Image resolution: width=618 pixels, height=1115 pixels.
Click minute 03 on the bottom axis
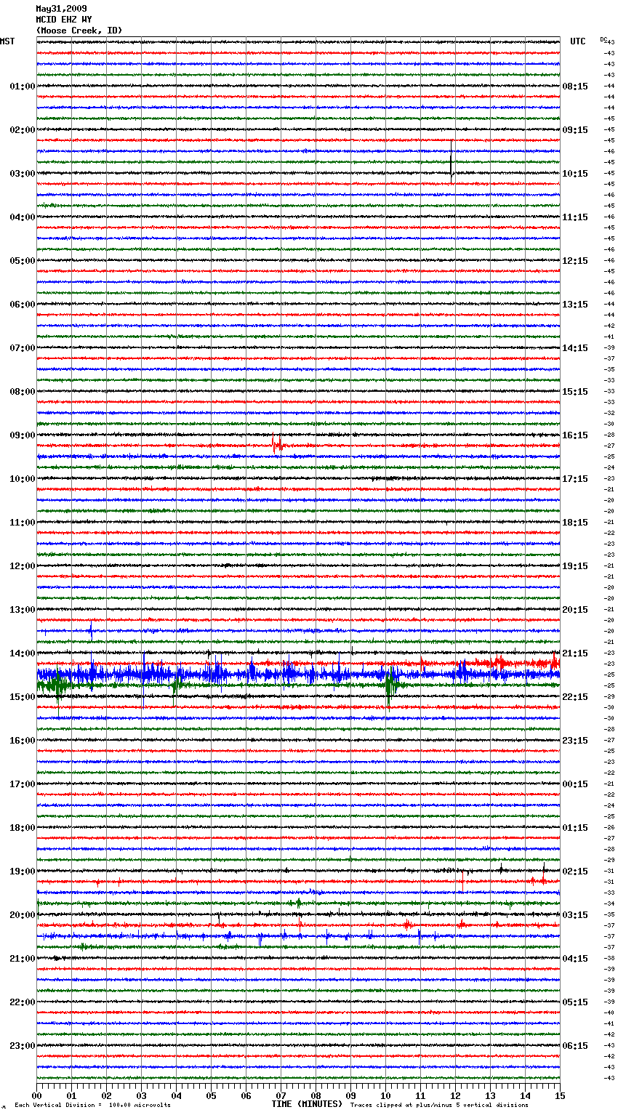tap(142, 1095)
